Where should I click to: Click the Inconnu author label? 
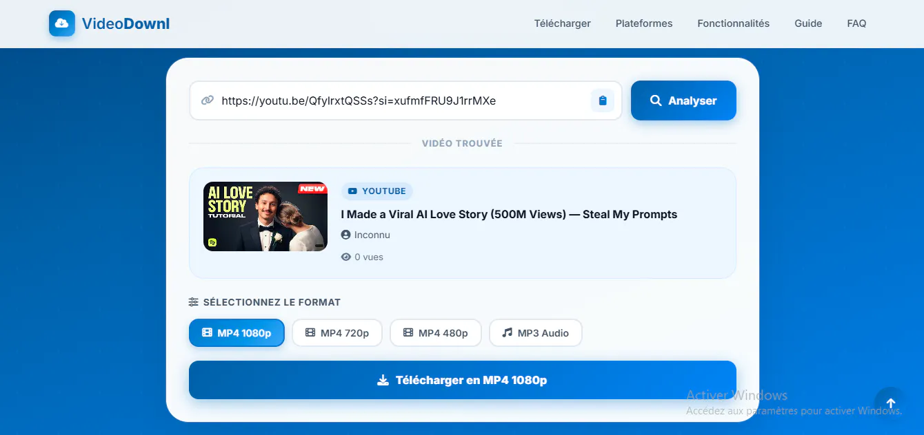pyautogui.click(x=372, y=235)
